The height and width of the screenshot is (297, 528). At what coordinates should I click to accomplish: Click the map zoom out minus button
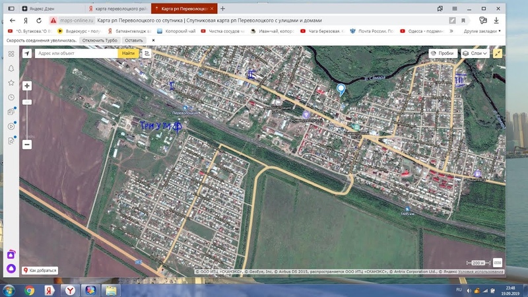27,144
